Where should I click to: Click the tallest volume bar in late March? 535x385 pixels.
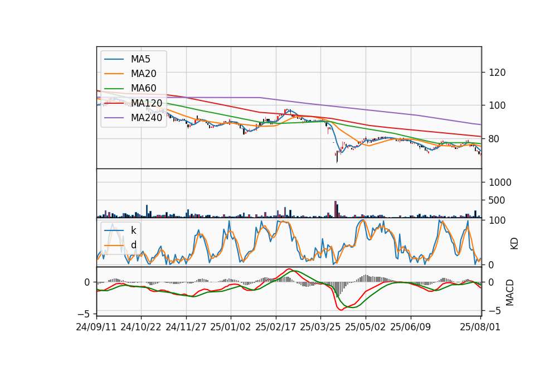point(335,209)
